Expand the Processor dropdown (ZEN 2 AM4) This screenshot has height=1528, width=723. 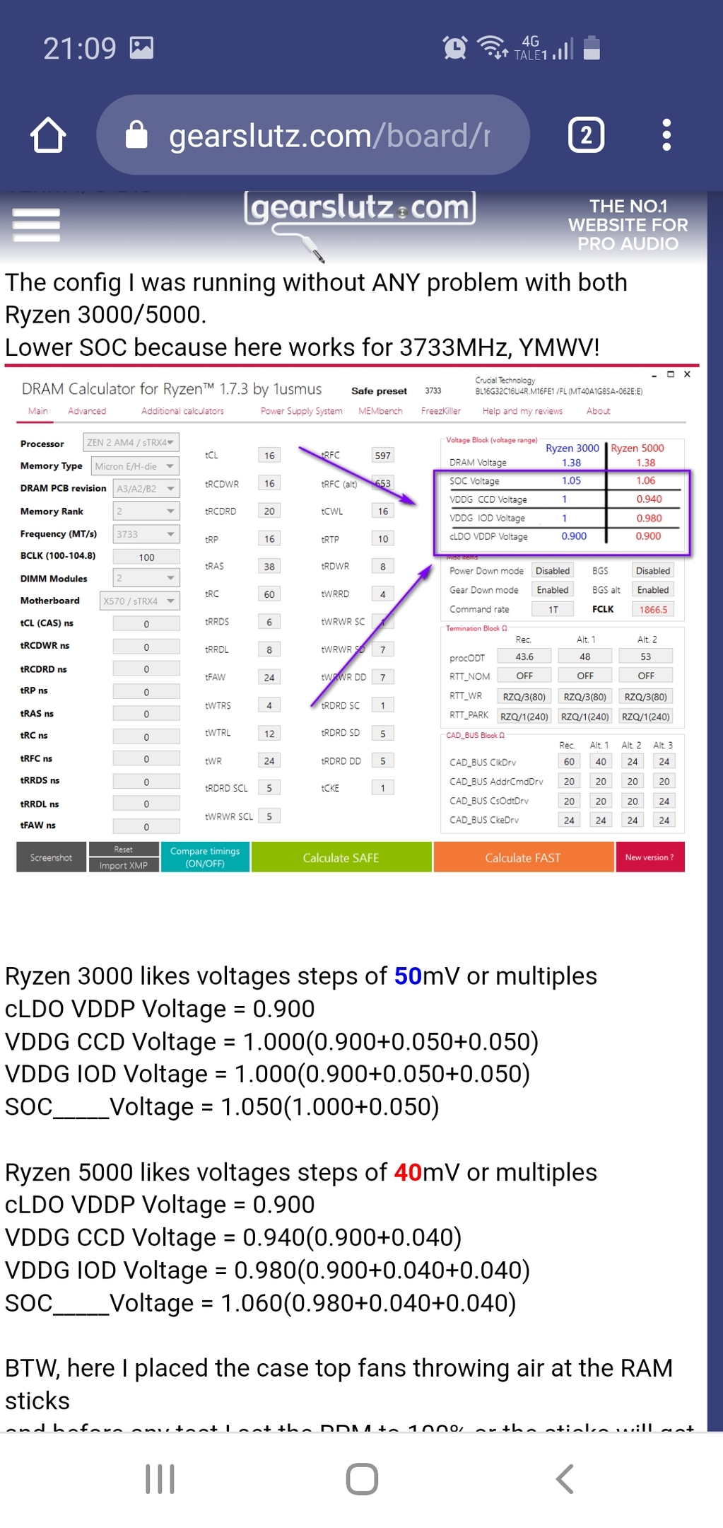coord(131,442)
